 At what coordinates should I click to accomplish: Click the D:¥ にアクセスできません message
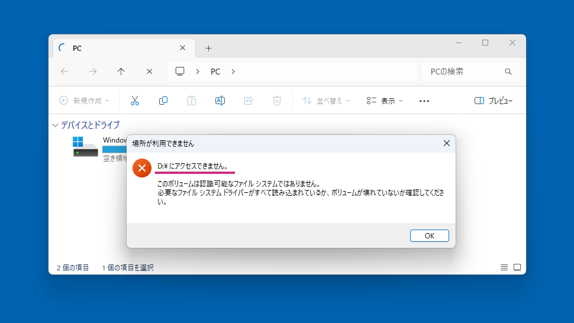tap(193, 166)
